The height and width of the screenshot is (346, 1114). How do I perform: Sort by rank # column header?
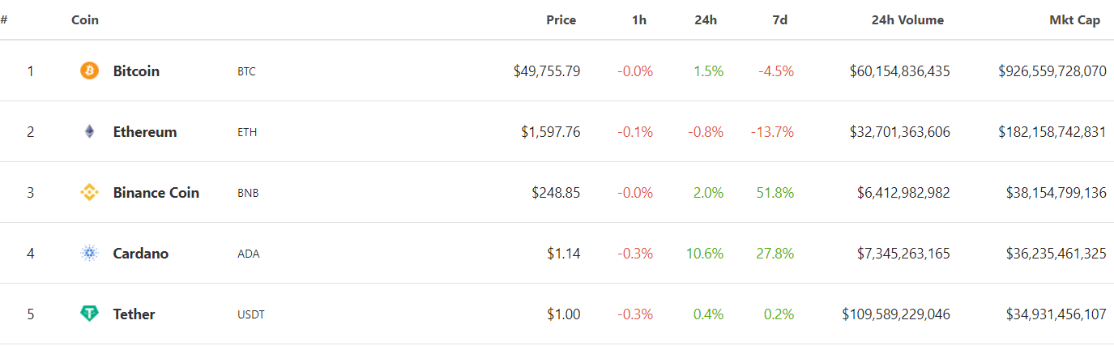[4, 19]
